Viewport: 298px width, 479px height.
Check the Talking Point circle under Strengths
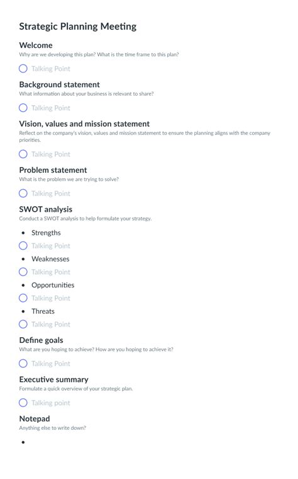[23, 246]
